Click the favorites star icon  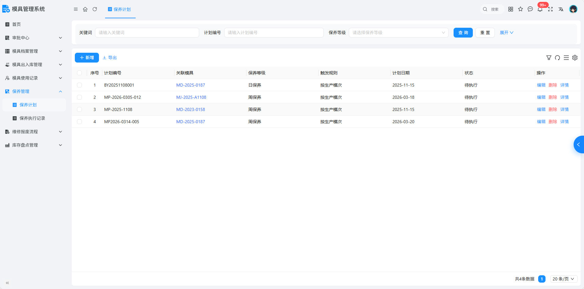pos(520,9)
